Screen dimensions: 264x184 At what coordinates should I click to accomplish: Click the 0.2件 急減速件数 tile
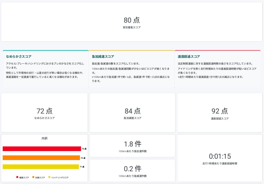click(132, 170)
